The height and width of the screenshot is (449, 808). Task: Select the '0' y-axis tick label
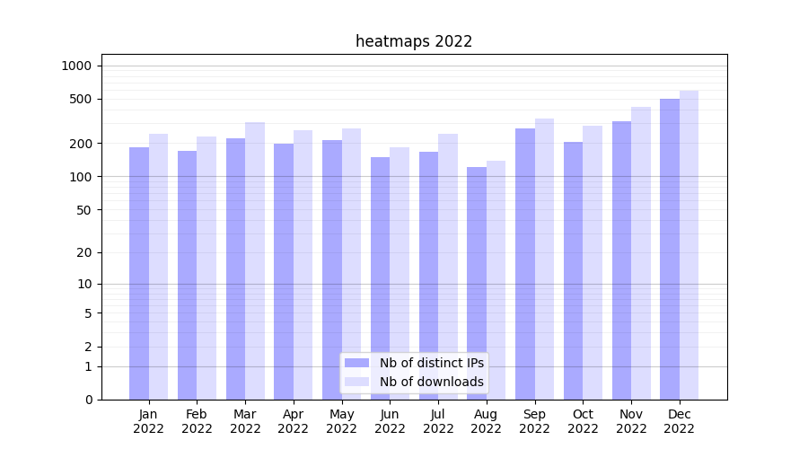(x=88, y=400)
